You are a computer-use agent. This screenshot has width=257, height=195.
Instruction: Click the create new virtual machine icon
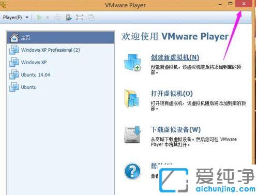point(132,63)
